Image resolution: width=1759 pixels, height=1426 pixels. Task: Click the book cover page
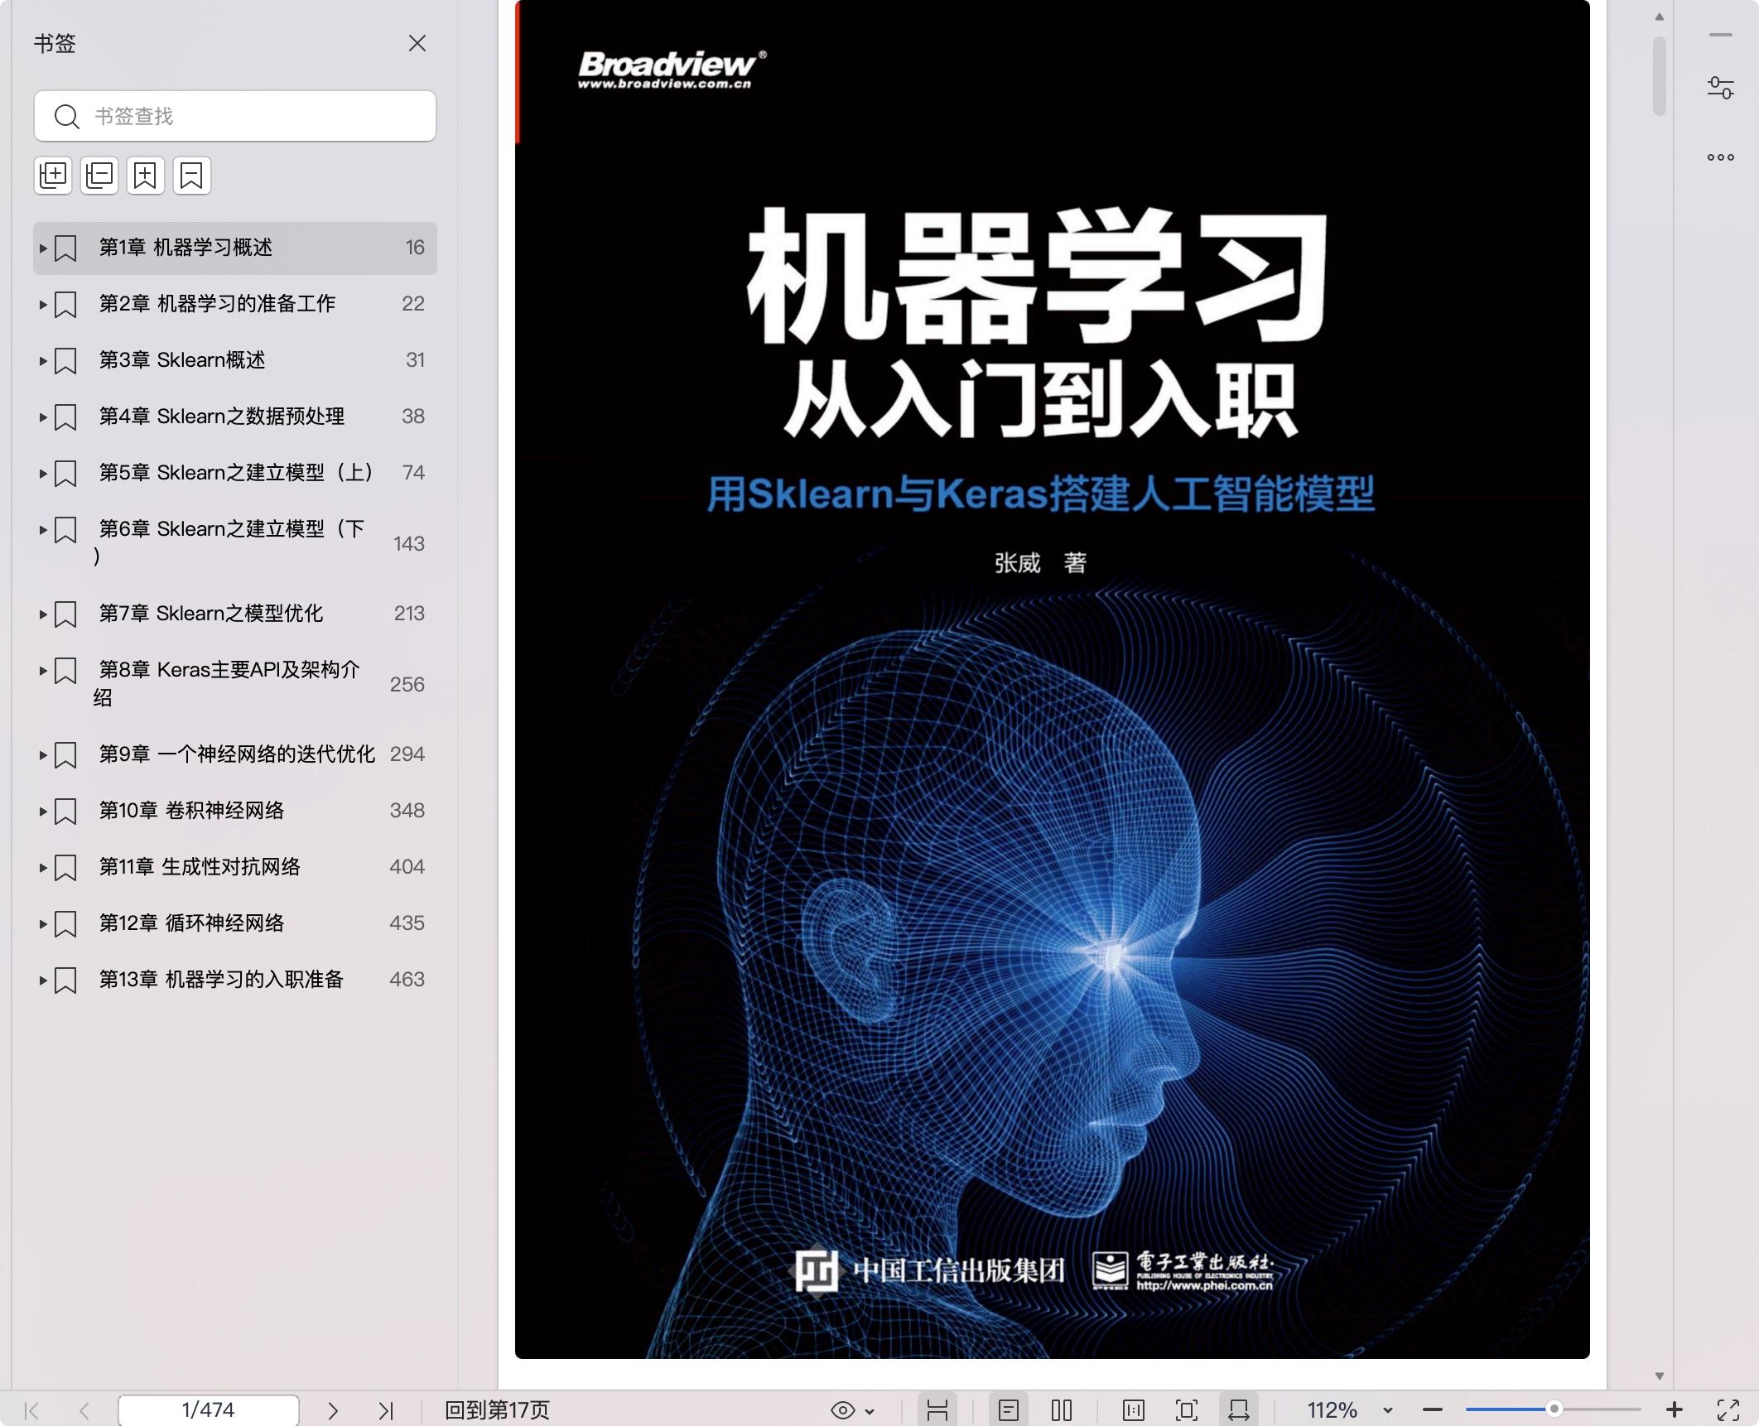pos(1052,679)
